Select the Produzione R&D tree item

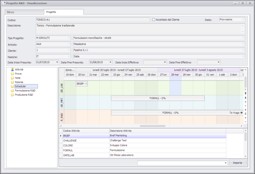(x=24, y=95)
